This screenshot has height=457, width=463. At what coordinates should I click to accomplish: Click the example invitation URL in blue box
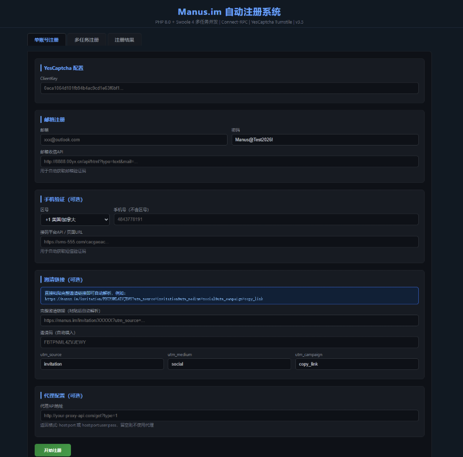click(x=153, y=299)
